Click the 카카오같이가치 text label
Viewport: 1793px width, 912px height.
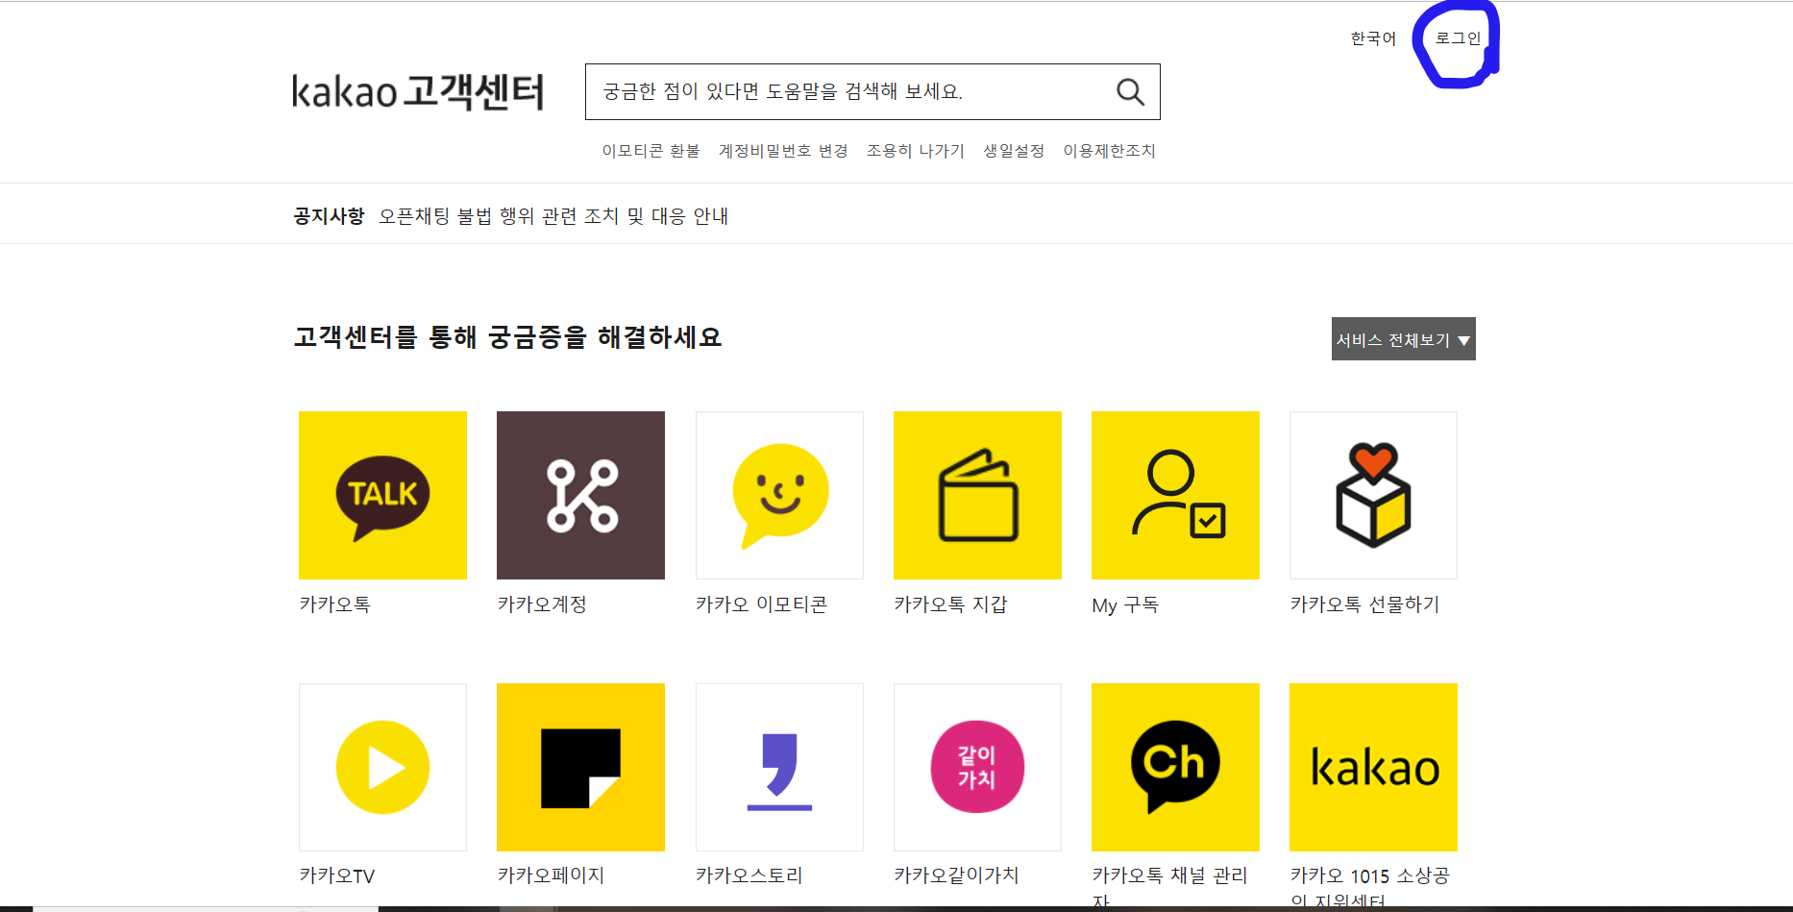point(956,875)
